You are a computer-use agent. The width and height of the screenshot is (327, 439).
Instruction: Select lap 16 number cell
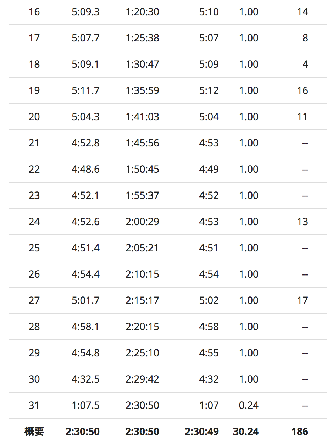(34, 12)
